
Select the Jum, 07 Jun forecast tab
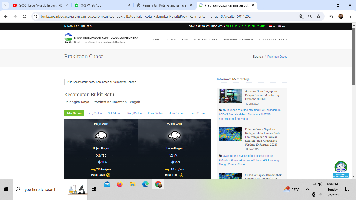[x=177, y=113]
